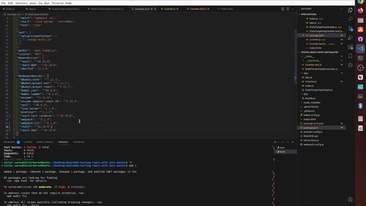Click the terminal vertical scrollbar

coord(273,176)
